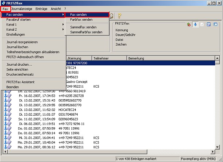223x162 pixels.
Task: Click the number +49 7272 9296 11
Action: [71, 124]
